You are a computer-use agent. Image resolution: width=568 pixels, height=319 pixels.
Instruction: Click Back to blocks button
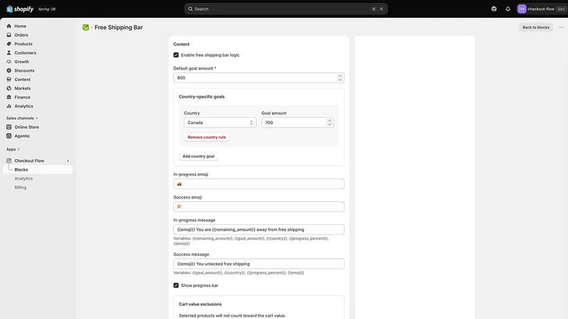click(x=536, y=28)
